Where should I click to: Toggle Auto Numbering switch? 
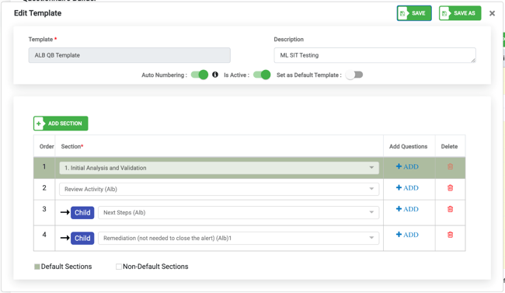[x=200, y=75]
